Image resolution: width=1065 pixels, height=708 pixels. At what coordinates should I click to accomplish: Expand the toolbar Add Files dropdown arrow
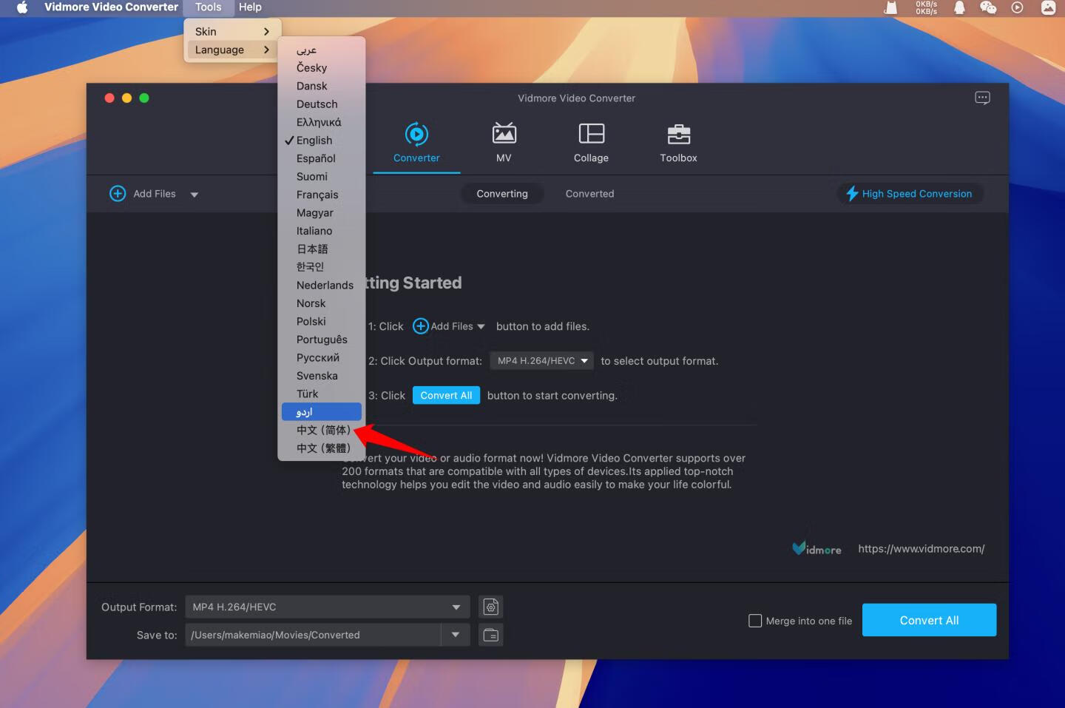pos(195,195)
